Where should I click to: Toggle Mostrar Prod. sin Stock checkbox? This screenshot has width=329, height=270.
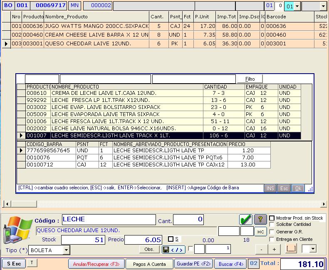(x=272, y=218)
